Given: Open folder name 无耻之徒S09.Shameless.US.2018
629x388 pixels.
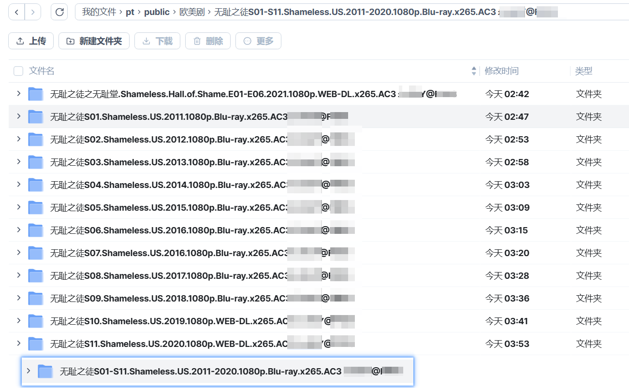Looking at the screenshot, I should 203,298.
